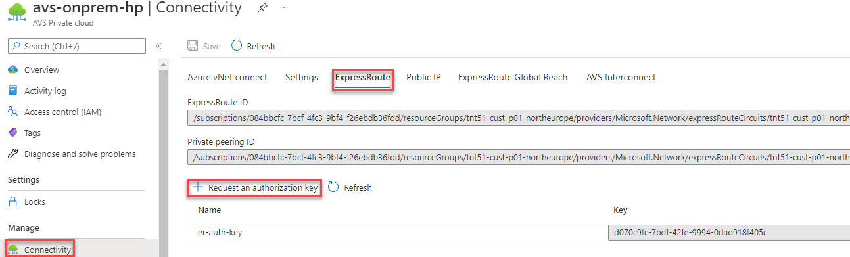Screen dimensions: 850x257
Task: Open Access control (IAM)
Action: click(x=62, y=112)
